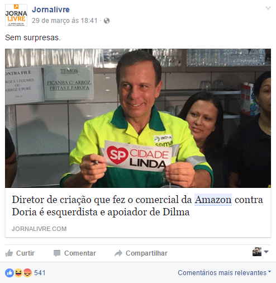The image size is (276, 283).
Task: Click the thumbs-up Curtir icon
Action: pos(9,253)
